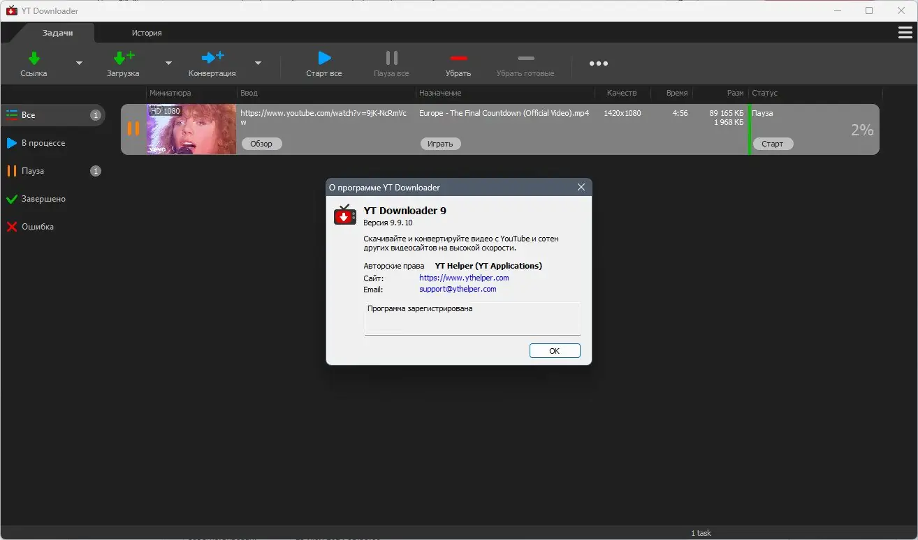Image resolution: width=918 pixels, height=540 pixels.
Task: Click the green progress bar on the task
Action: (750, 129)
